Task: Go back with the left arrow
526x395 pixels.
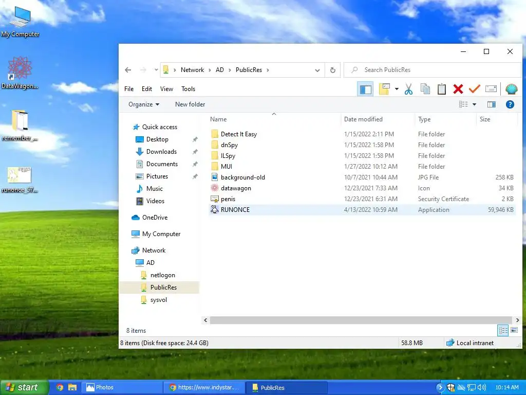Action: pos(128,70)
